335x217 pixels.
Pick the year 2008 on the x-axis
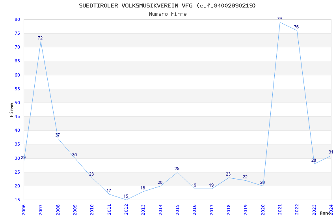click(x=58, y=210)
